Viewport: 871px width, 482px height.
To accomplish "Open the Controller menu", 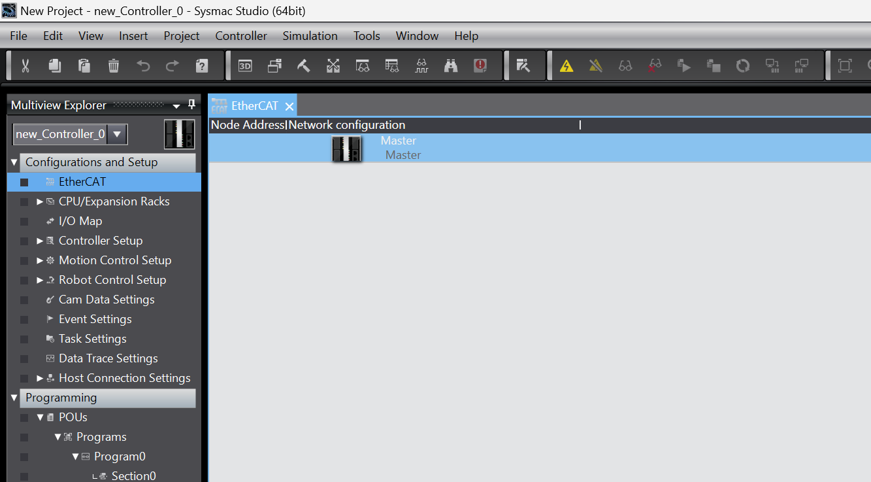I will (241, 36).
